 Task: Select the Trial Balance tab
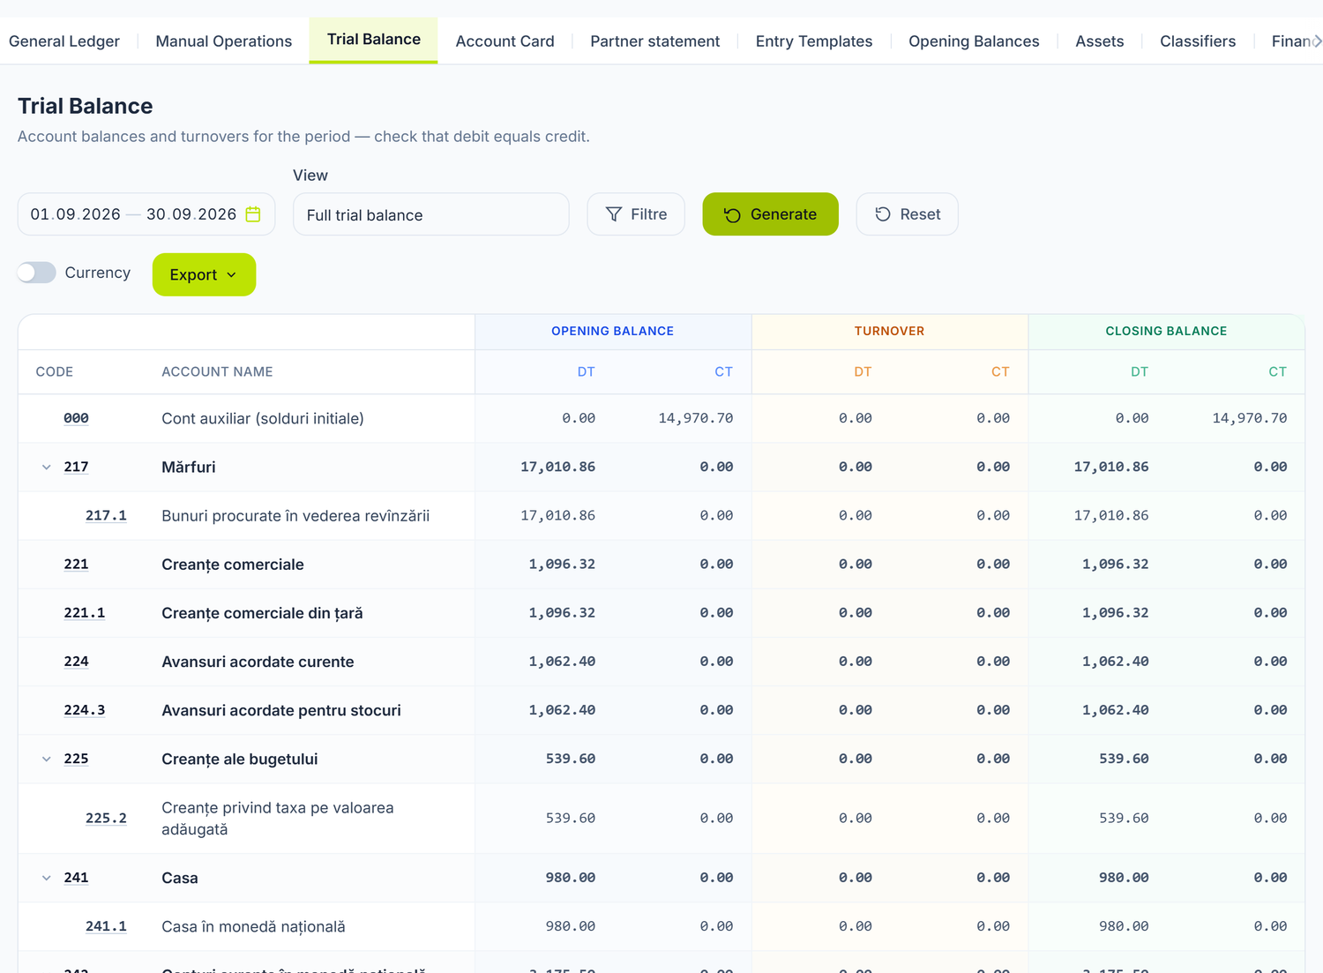click(x=374, y=40)
